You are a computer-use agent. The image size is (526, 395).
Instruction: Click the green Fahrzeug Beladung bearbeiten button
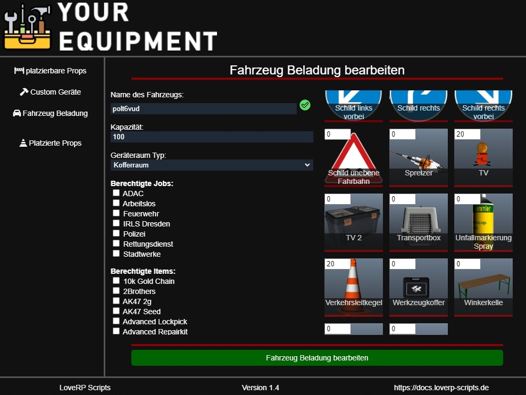(x=317, y=358)
